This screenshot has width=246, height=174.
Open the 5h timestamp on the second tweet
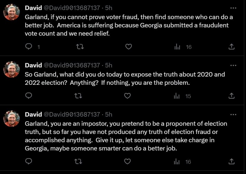(109, 65)
